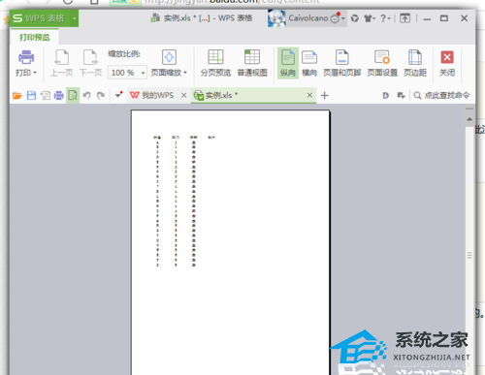Click the Caivolcano user account name
This screenshot has width=485, height=375.
[308, 18]
